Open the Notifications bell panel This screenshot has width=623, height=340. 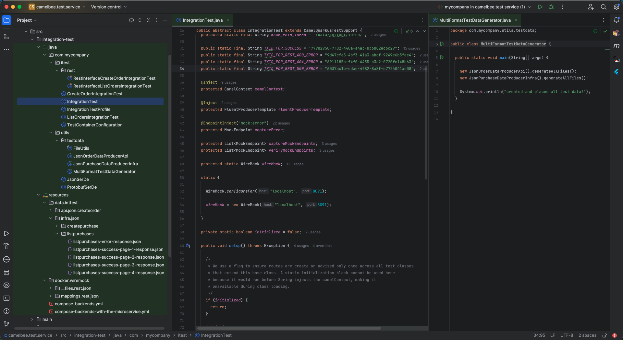click(x=617, y=20)
